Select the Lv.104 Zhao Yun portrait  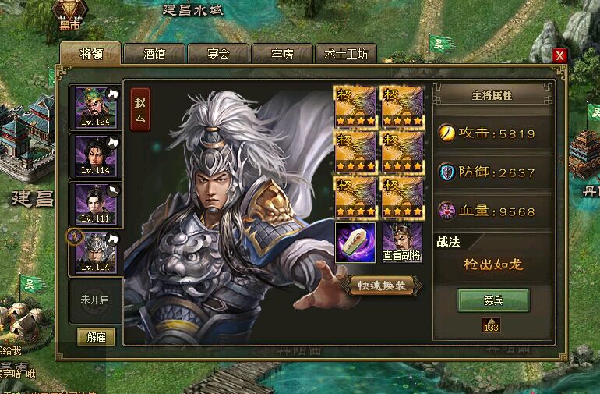tap(96, 253)
